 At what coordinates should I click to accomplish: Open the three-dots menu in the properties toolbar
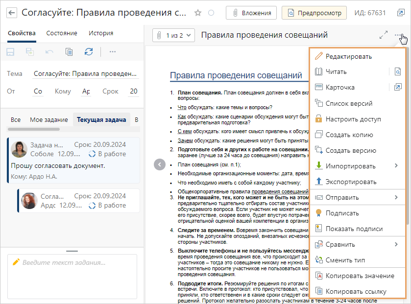[x=112, y=51]
